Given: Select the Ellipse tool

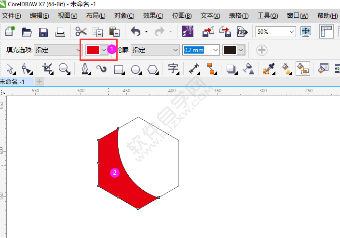Looking at the screenshot, I should point(136,70).
